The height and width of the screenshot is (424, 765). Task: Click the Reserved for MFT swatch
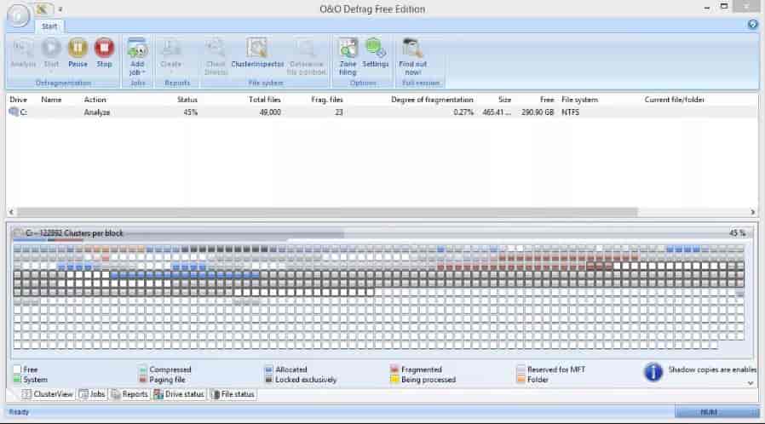[521, 370]
